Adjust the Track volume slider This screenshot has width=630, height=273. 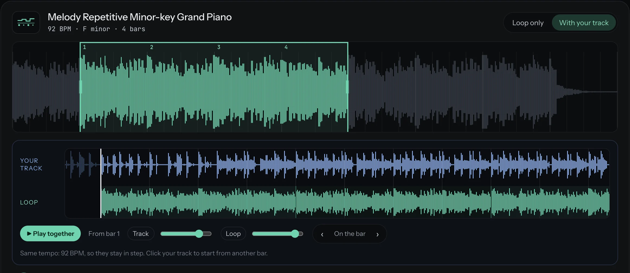(186, 233)
